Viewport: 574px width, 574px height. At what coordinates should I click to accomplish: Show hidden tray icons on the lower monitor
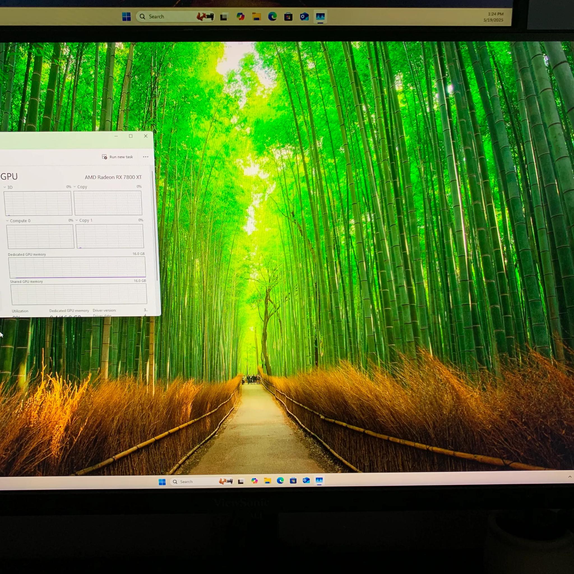point(570,476)
